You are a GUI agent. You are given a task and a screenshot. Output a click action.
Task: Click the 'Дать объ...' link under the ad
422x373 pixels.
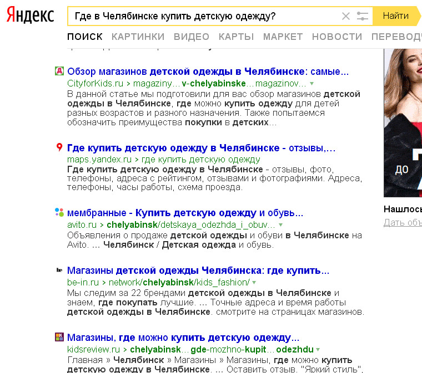click(403, 222)
